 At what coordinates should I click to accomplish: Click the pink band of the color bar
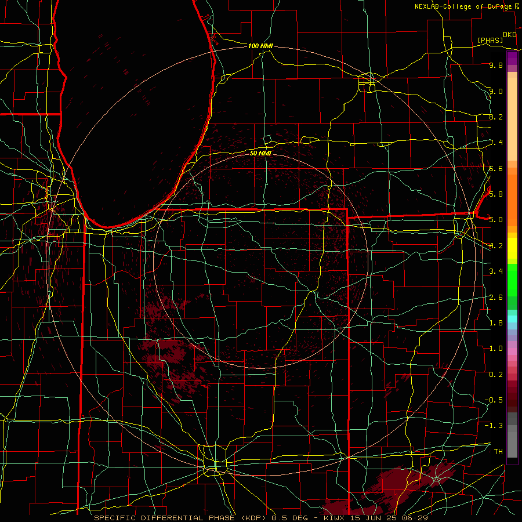[512, 351]
